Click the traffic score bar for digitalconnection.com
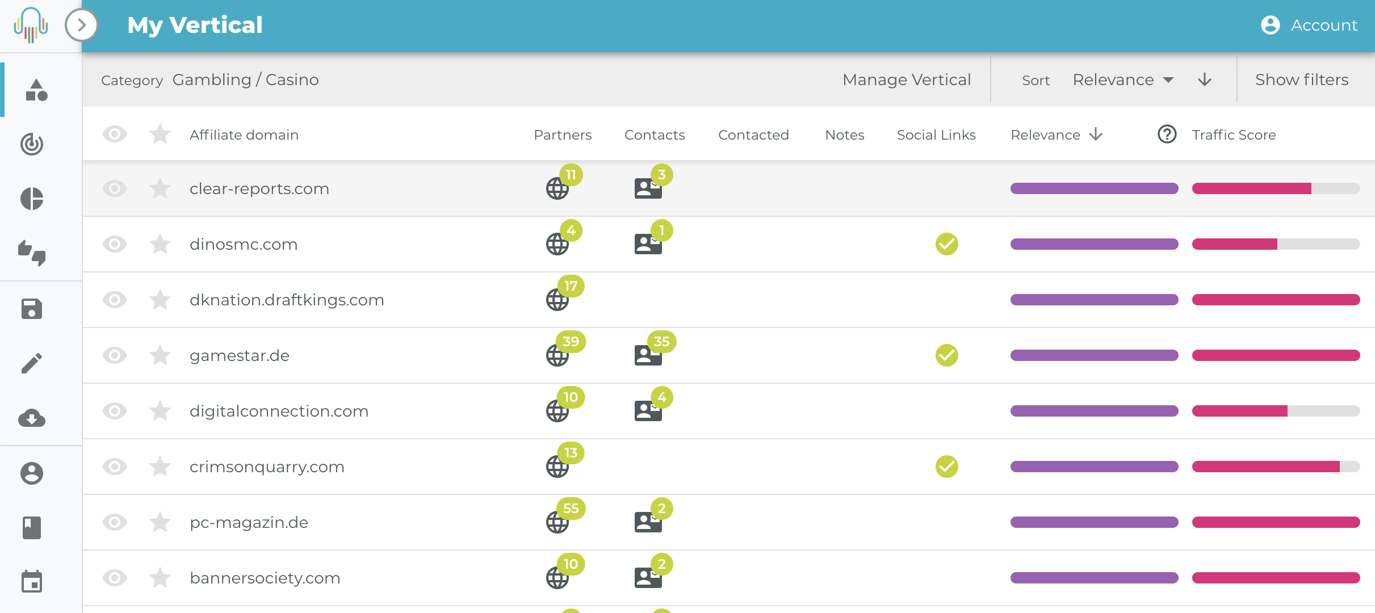The image size is (1375, 613). [1275, 411]
